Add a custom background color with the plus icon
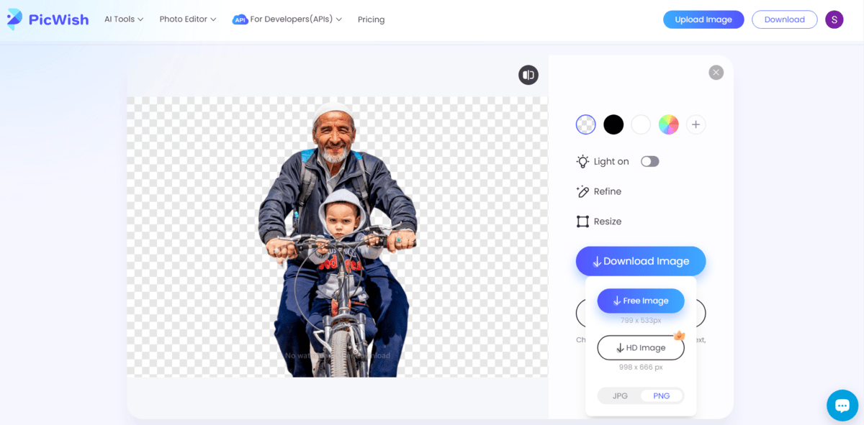This screenshot has height=425, width=864. tap(696, 124)
